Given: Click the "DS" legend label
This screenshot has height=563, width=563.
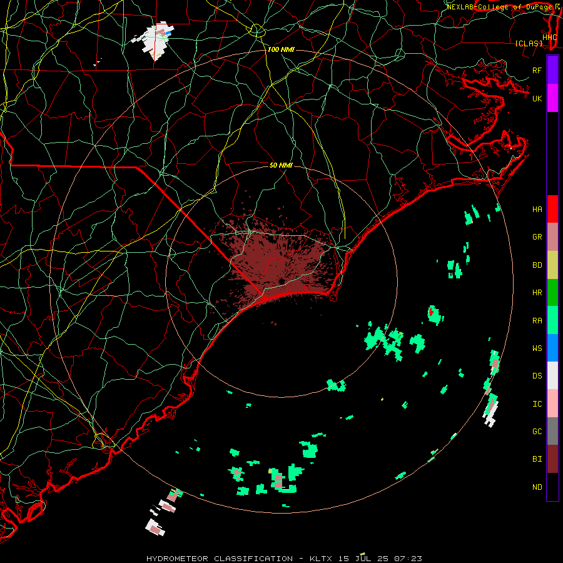Looking at the screenshot, I should point(537,376).
